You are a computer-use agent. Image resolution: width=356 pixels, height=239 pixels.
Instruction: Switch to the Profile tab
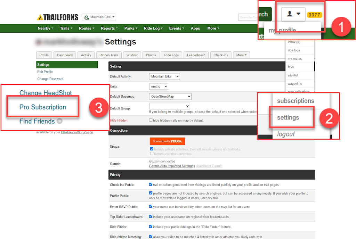(44, 55)
